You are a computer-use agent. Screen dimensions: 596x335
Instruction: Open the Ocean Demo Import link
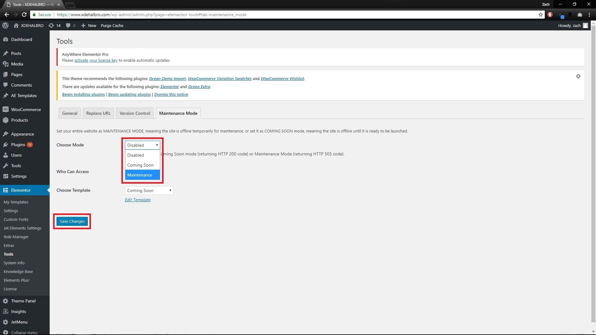(x=167, y=78)
